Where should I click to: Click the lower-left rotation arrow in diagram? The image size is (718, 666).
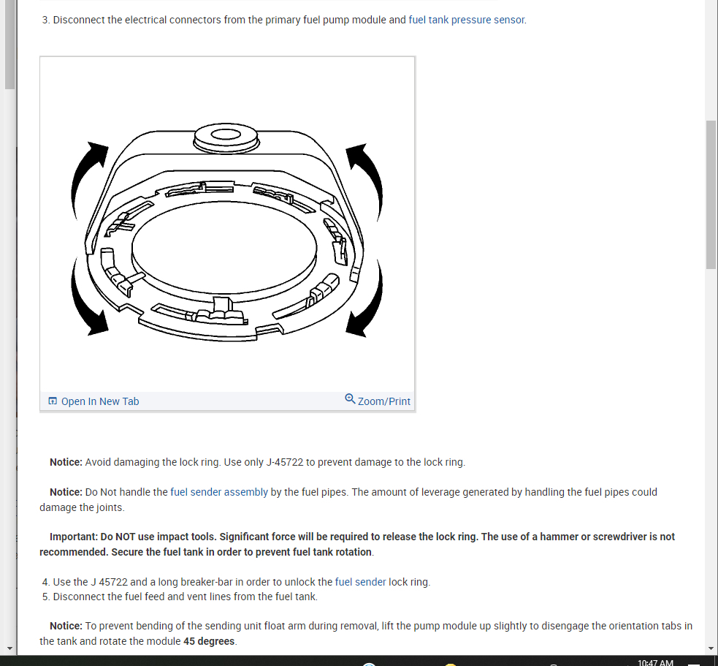click(88, 297)
